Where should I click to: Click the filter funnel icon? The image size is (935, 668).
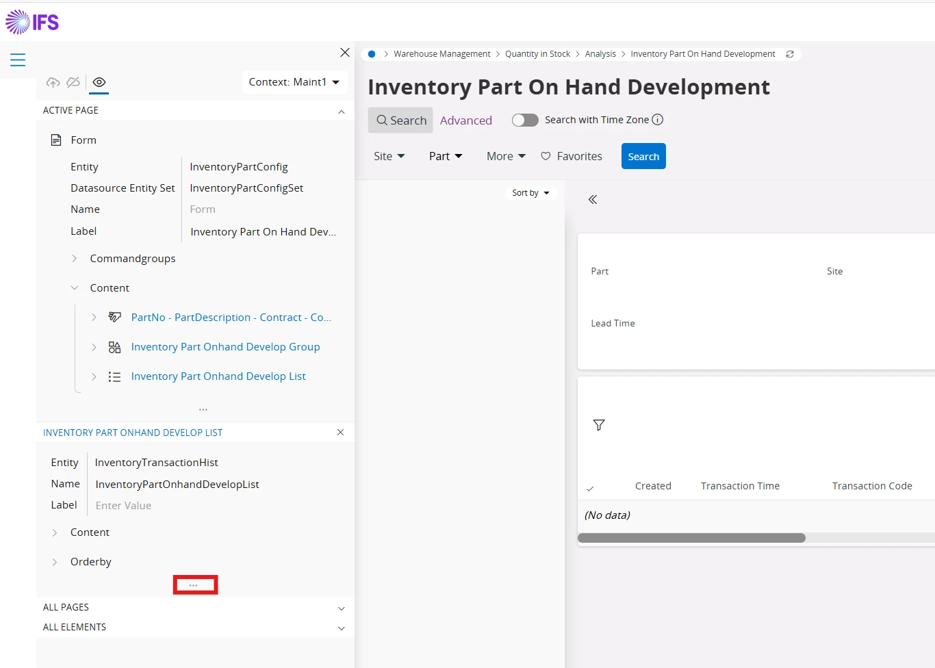click(x=599, y=425)
